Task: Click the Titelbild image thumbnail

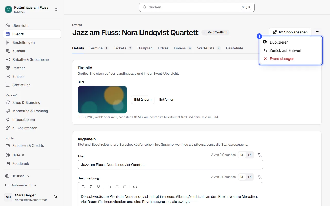Action: click(102, 100)
